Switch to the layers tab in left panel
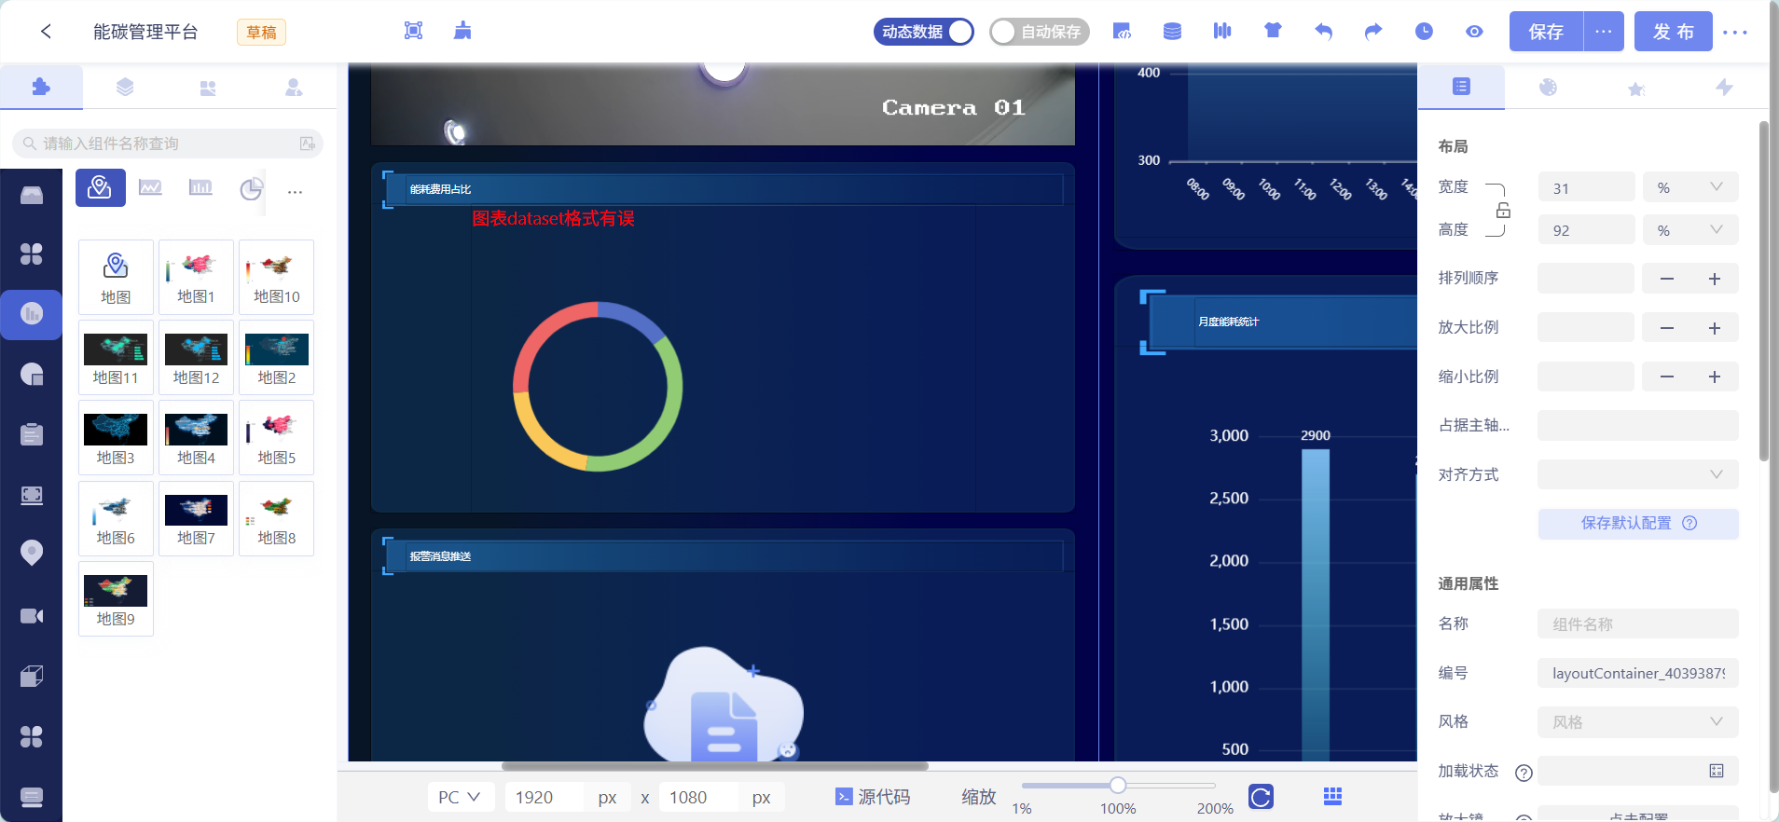 tap(125, 88)
